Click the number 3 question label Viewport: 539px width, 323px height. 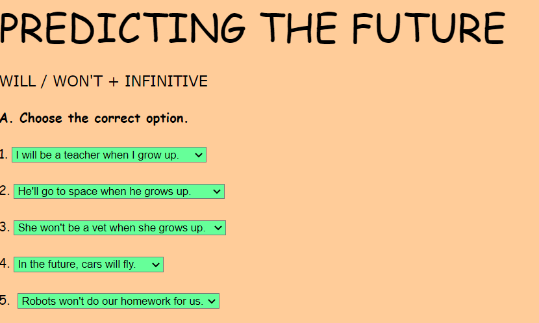[x=5, y=227]
